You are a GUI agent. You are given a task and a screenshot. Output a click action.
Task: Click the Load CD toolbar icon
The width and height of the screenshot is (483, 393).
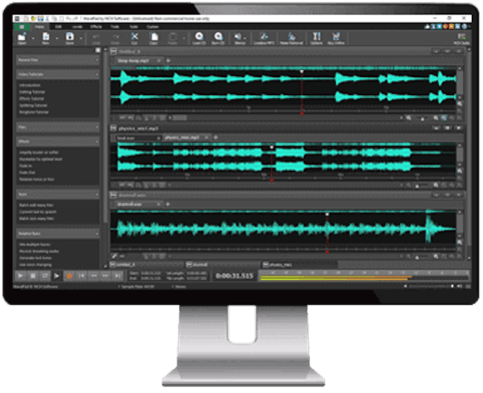click(199, 38)
